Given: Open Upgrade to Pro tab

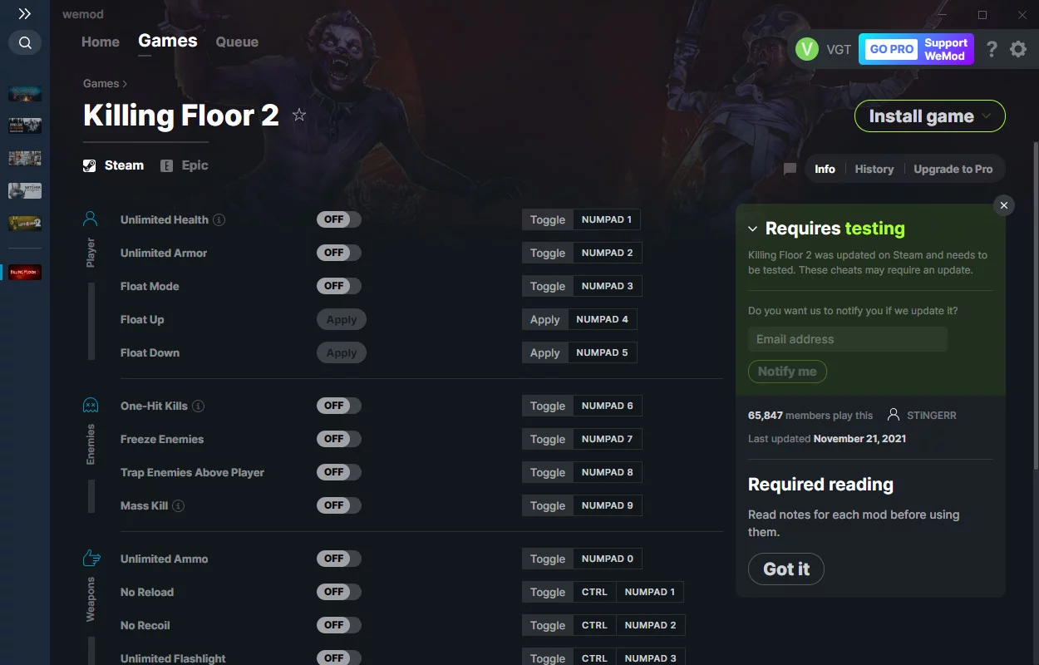Looking at the screenshot, I should coord(953,169).
